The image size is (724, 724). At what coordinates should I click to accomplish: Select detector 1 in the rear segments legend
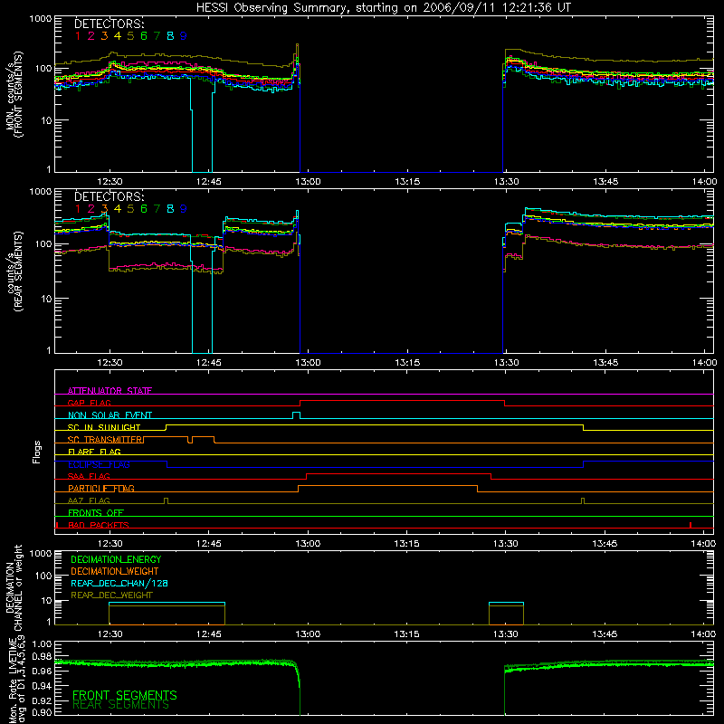[x=78, y=209]
